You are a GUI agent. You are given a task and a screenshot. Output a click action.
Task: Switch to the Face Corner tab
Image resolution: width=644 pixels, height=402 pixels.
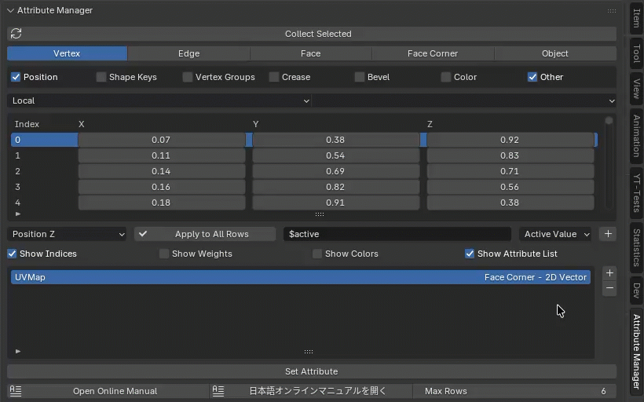(432, 53)
